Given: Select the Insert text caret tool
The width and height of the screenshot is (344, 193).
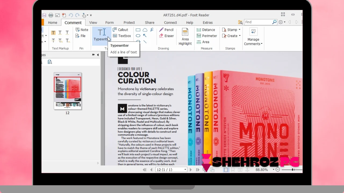Looking at the screenshot, I should [x=67, y=40].
